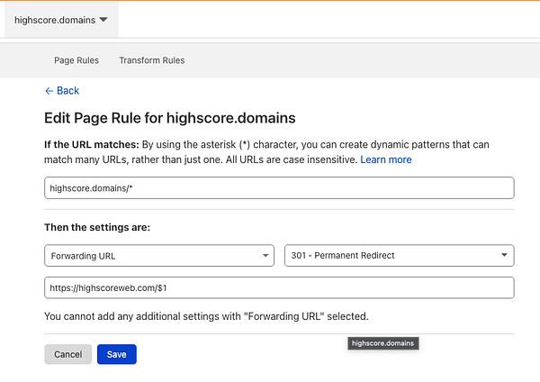This screenshot has width=540, height=382.
Task: Click the arrow icon on the 301 redirect selector
Action: (505, 256)
